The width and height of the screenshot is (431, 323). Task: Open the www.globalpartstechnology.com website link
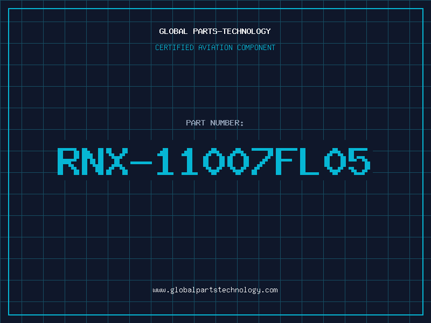click(215, 290)
